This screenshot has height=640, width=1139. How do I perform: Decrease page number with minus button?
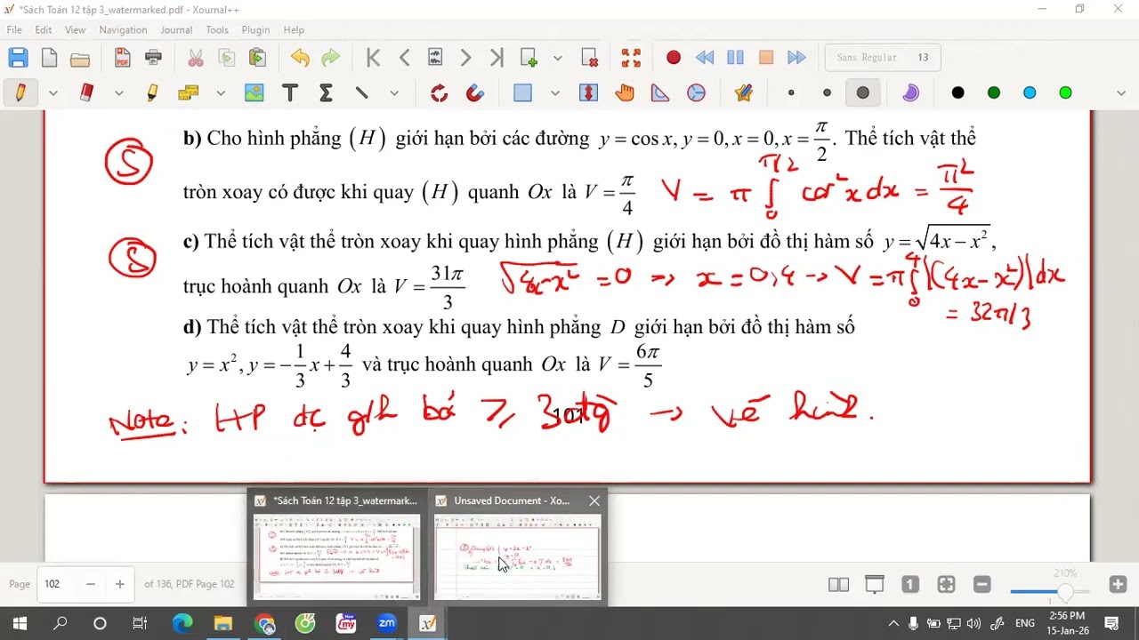point(91,584)
